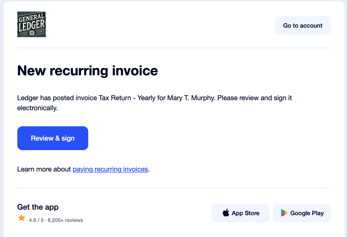
Task: Click the divider line above Get the app
Action: click(174, 188)
